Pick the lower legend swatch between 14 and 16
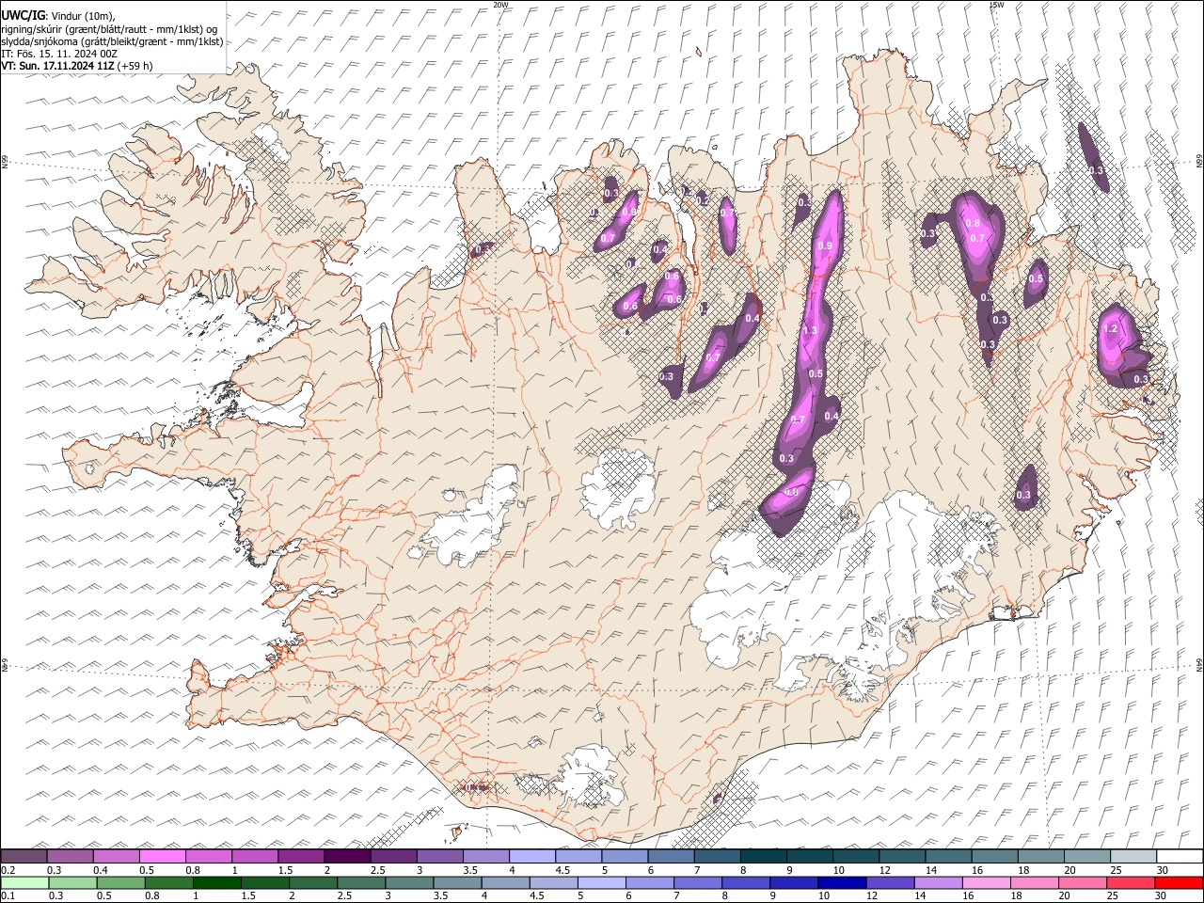Screen dimensions: 1204x903 (938, 882)
